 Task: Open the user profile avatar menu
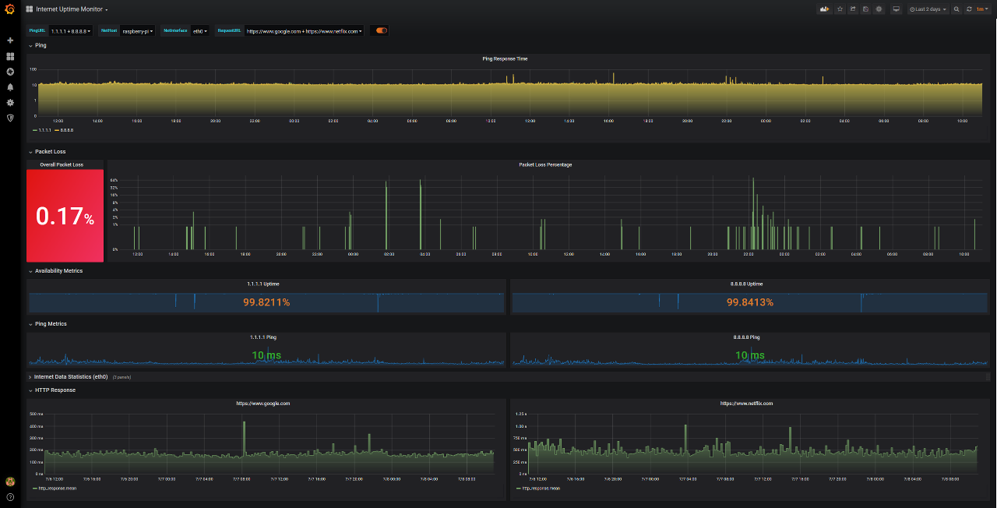click(x=9, y=481)
